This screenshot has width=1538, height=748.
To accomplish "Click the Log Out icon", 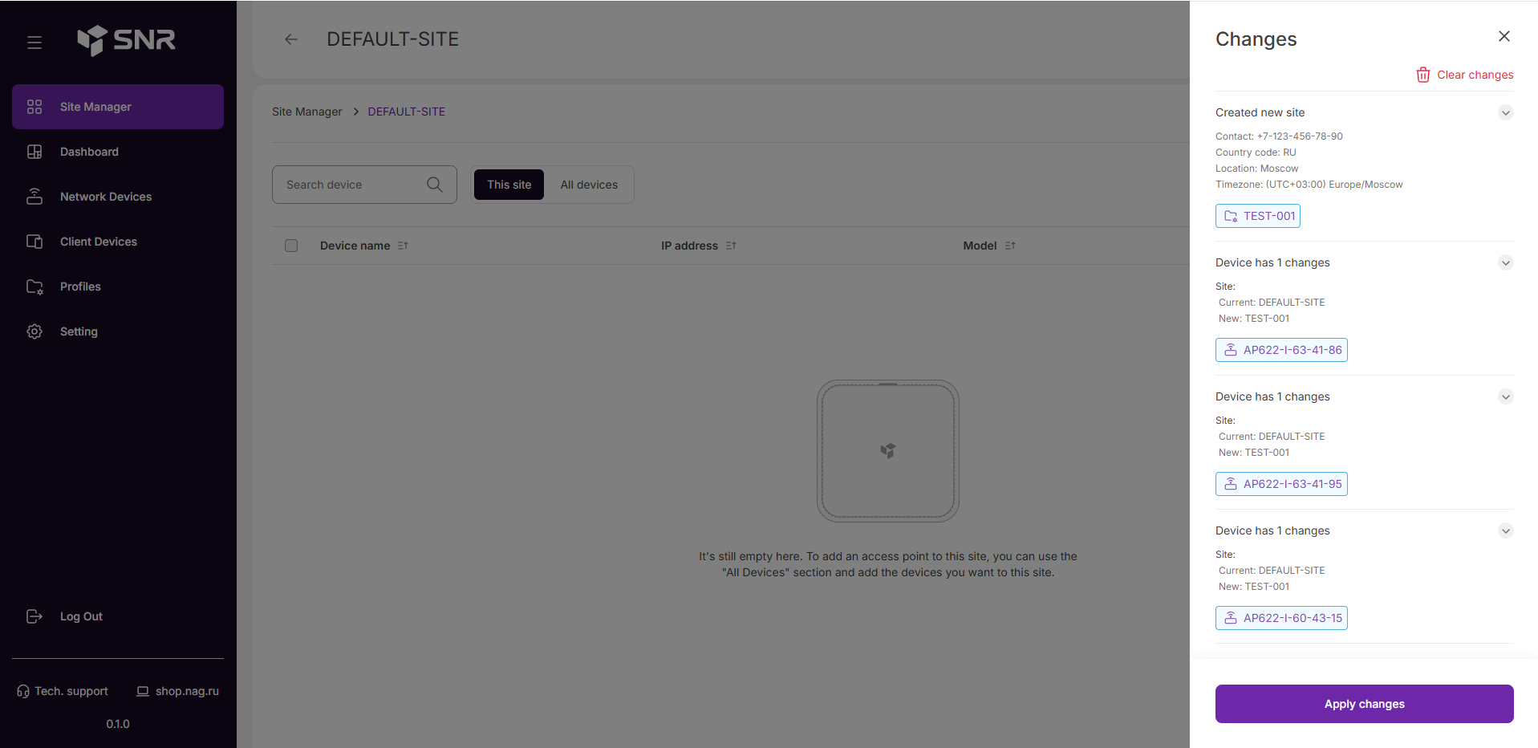I will [34, 616].
